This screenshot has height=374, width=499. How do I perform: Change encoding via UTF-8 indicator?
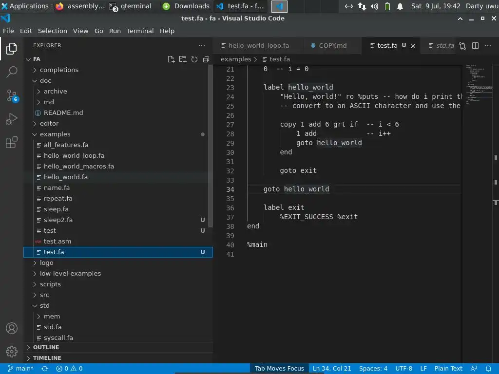(x=403, y=369)
